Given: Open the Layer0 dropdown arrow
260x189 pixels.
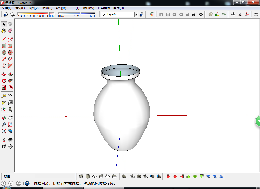Looking at the screenshot, I should click(136, 14).
